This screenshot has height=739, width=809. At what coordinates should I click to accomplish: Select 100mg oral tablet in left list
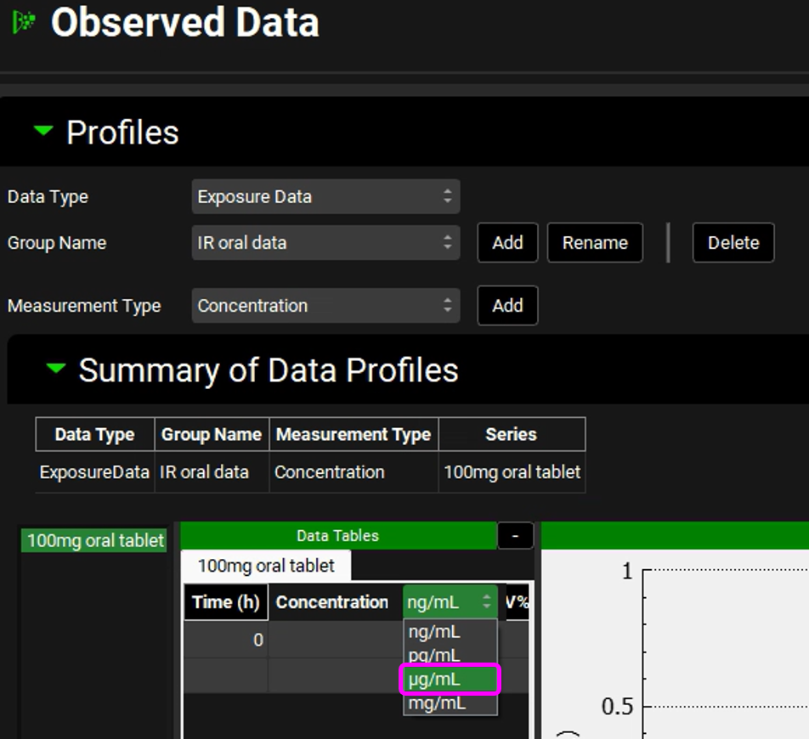pos(95,540)
